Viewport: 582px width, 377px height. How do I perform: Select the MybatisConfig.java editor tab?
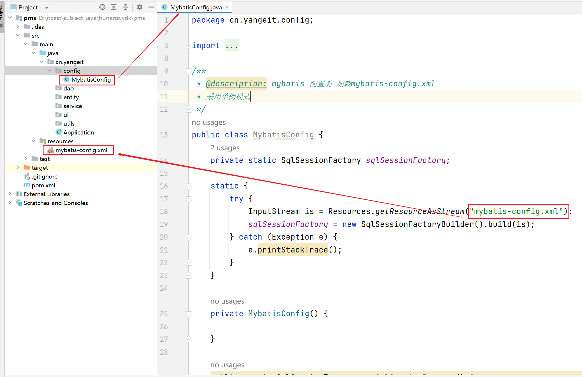click(196, 7)
